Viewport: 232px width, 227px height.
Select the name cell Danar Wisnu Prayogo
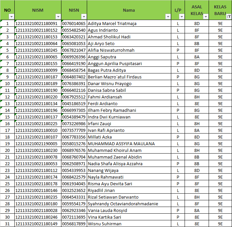(129, 83)
